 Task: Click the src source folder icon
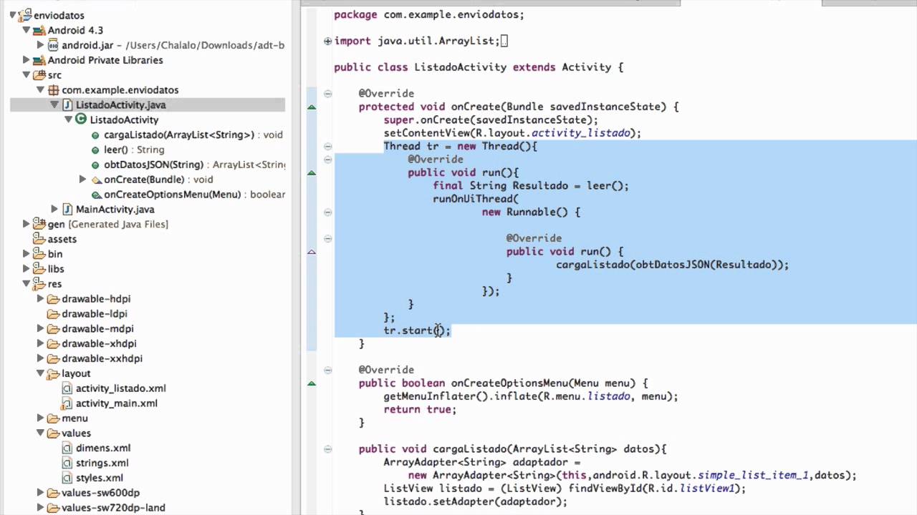click(39, 75)
